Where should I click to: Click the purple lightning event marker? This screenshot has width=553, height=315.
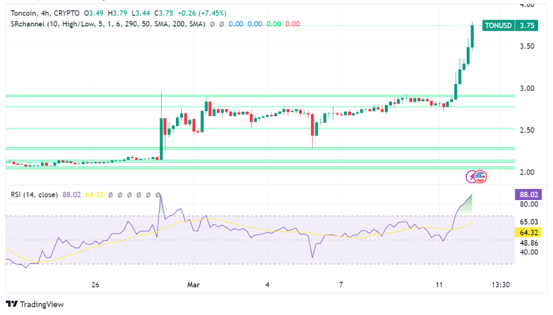coord(472,176)
